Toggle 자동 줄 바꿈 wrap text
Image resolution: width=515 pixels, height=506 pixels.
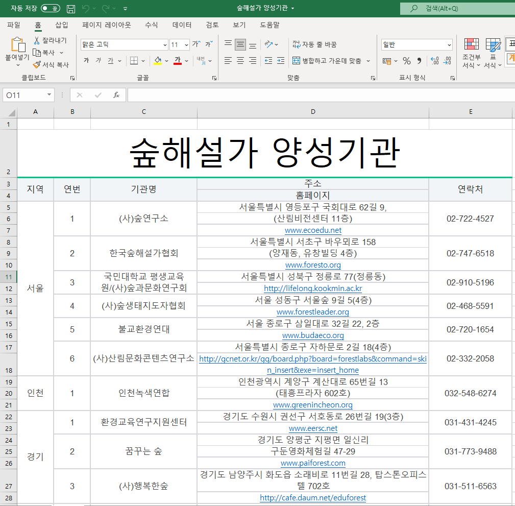(x=314, y=44)
